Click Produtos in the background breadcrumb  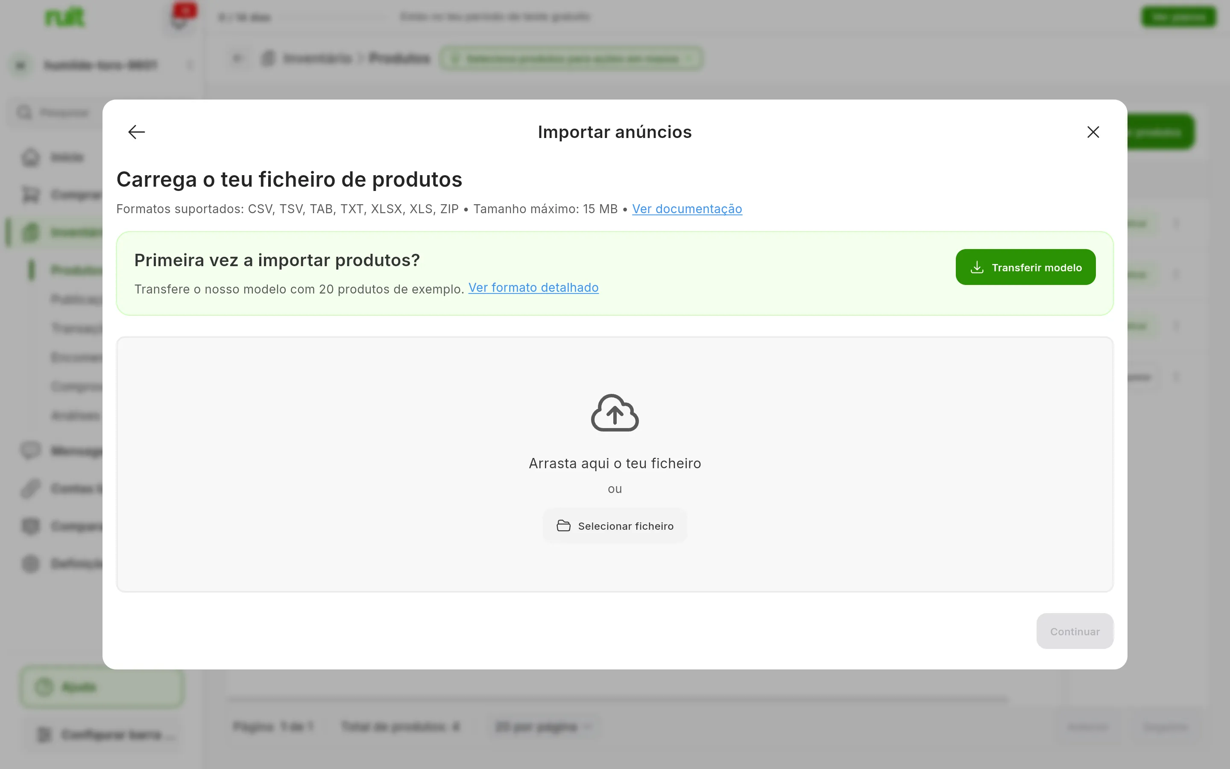399,59
